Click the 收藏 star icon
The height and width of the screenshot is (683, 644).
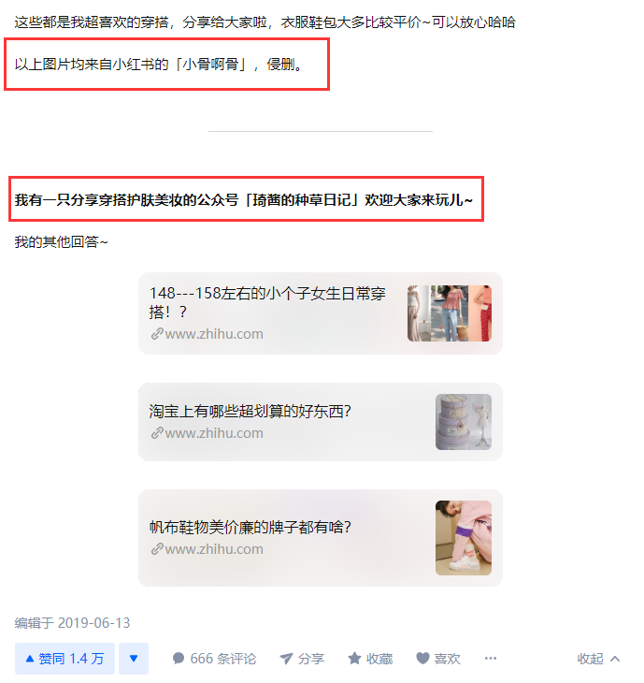pyautogui.click(x=354, y=658)
